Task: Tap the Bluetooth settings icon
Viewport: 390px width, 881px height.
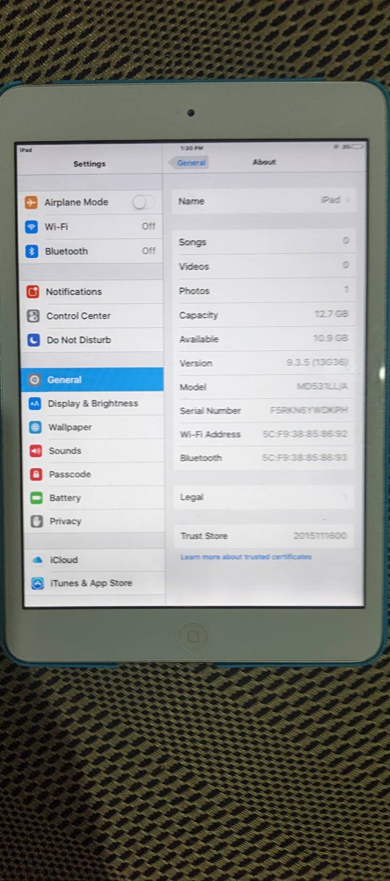Action: pyautogui.click(x=32, y=251)
